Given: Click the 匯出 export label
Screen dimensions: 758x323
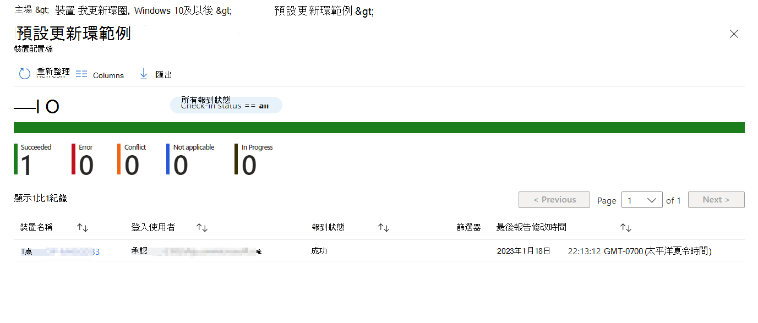Looking at the screenshot, I should pos(164,75).
